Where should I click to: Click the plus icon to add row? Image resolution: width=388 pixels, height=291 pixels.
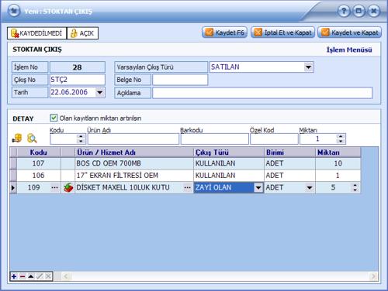(x=14, y=276)
